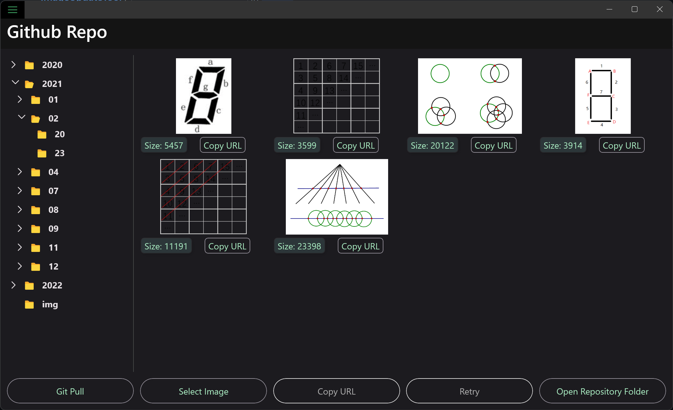Run Git Pull
The height and width of the screenshot is (410, 673).
(70, 391)
